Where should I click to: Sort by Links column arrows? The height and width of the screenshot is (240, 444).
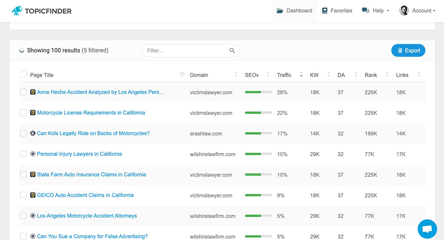(x=419, y=75)
